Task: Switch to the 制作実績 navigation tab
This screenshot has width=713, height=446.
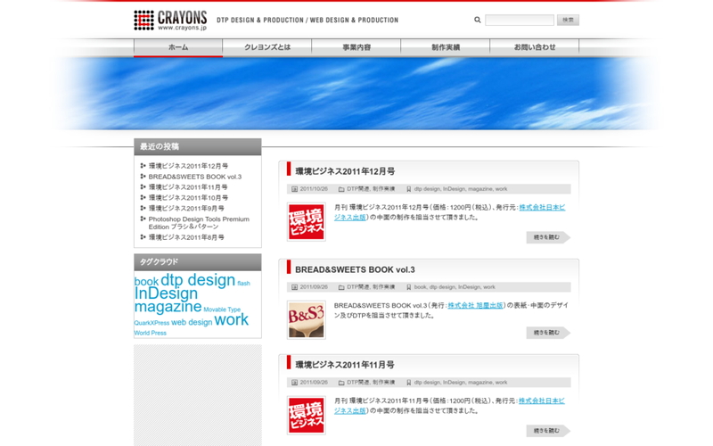Action: coord(446,47)
